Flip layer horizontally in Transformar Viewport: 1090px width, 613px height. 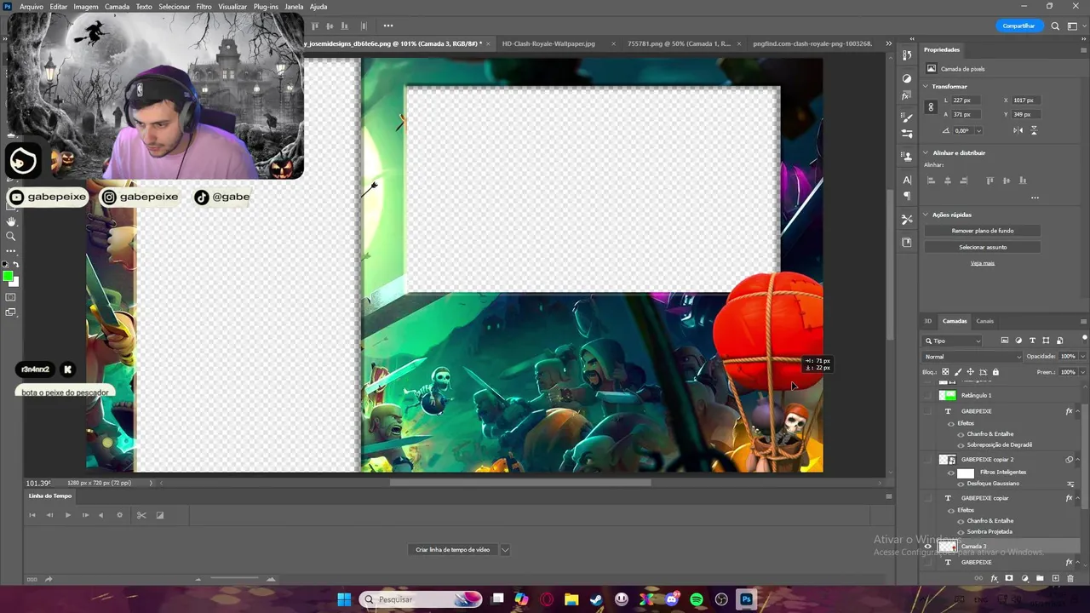[x=1018, y=130]
